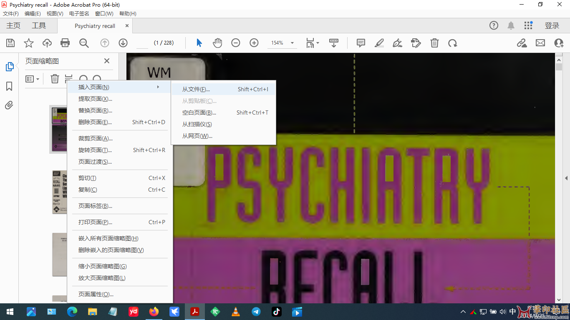Select 页面属性(O)... from context menu
The height and width of the screenshot is (320, 570).
click(120, 294)
